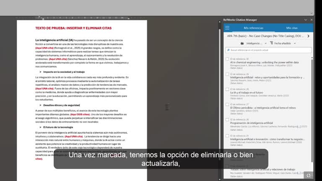Image resolution: width=322 pixels, height=181 pixels.
Task: Click the document scroll down arrow
Action: (x=220, y=180)
